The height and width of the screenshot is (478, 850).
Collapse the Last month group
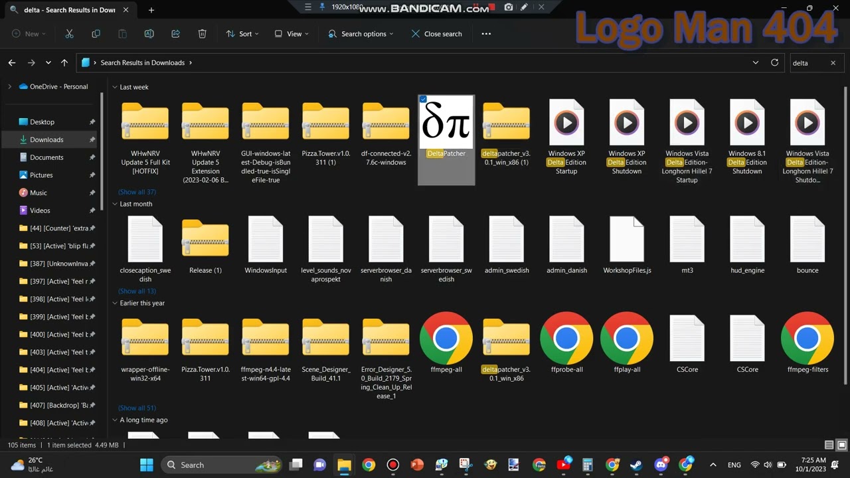tap(115, 204)
